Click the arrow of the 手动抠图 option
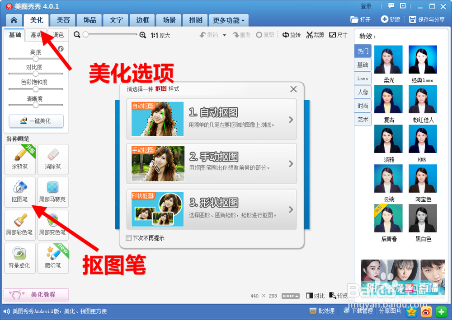This screenshot has height=320, width=452. 291,164
